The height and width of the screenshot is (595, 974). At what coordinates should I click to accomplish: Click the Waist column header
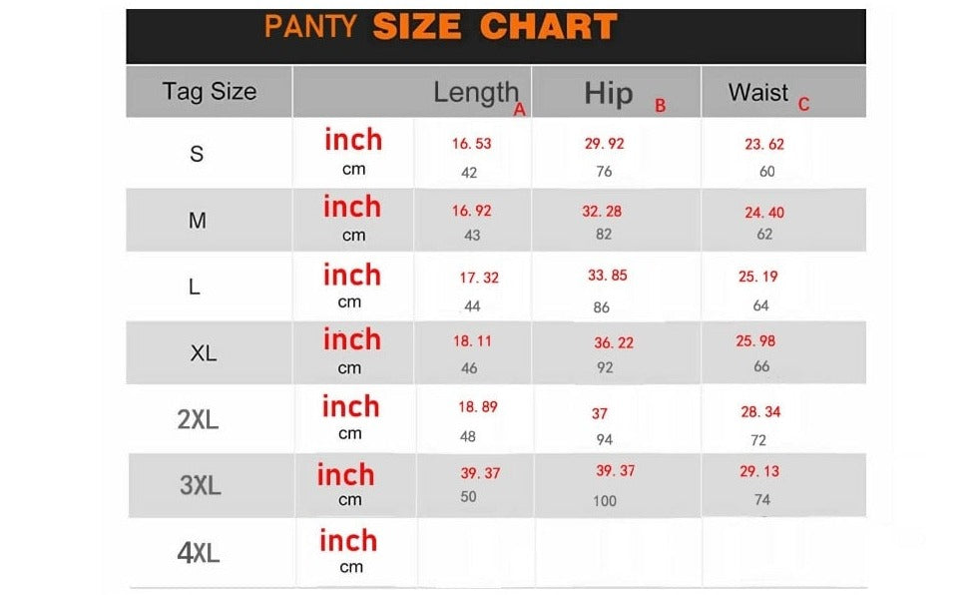[x=758, y=93]
